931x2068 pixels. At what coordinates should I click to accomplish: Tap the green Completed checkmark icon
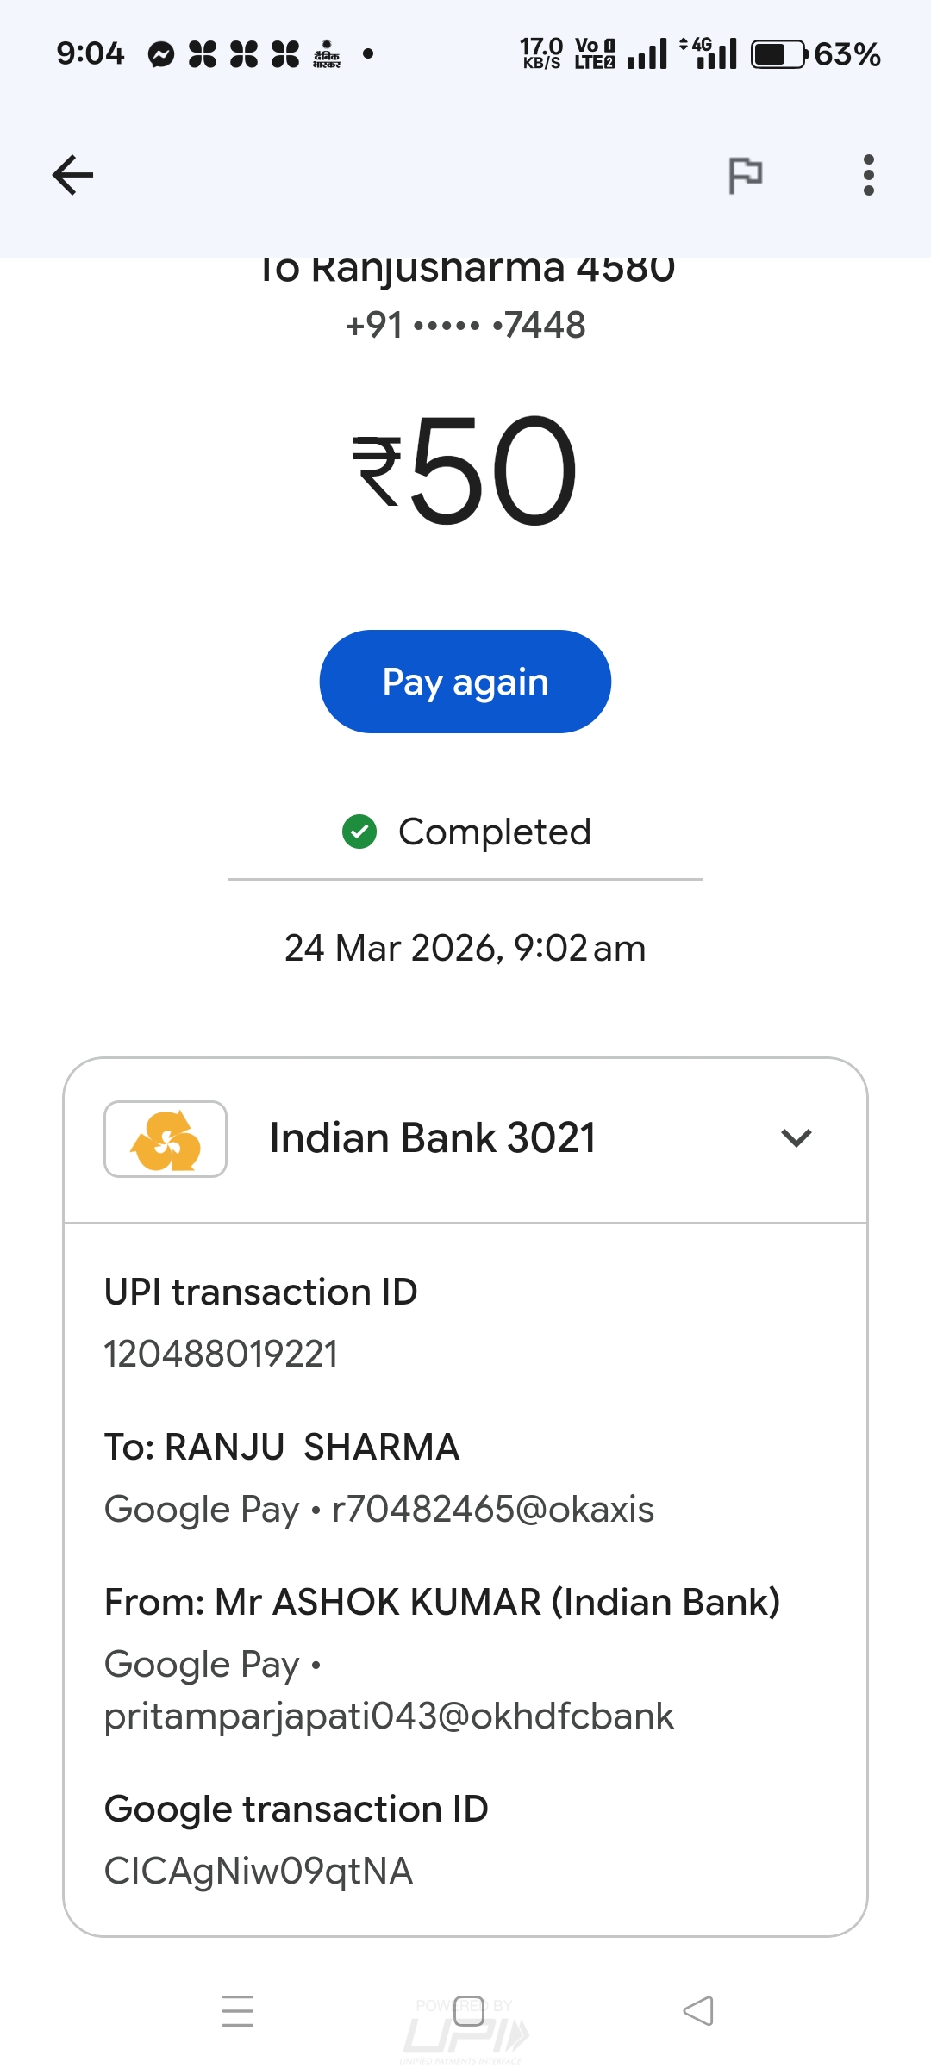pyautogui.click(x=359, y=832)
